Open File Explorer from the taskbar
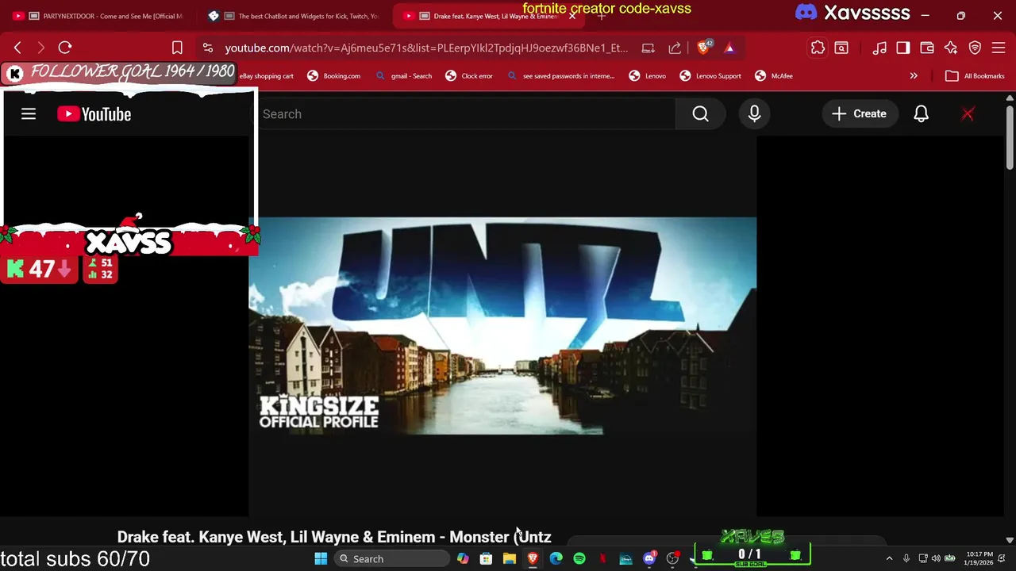This screenshot has width=1016, height=571. (510, 558)
